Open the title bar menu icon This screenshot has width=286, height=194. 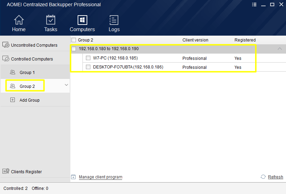(254, 4)
